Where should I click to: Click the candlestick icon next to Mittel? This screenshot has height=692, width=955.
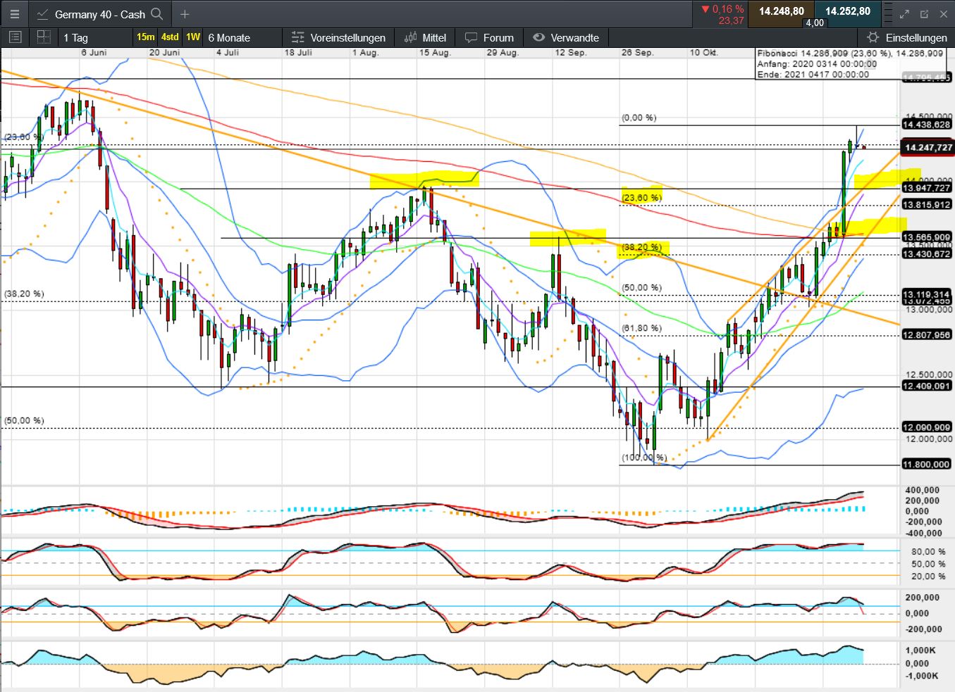click(410, 37)
